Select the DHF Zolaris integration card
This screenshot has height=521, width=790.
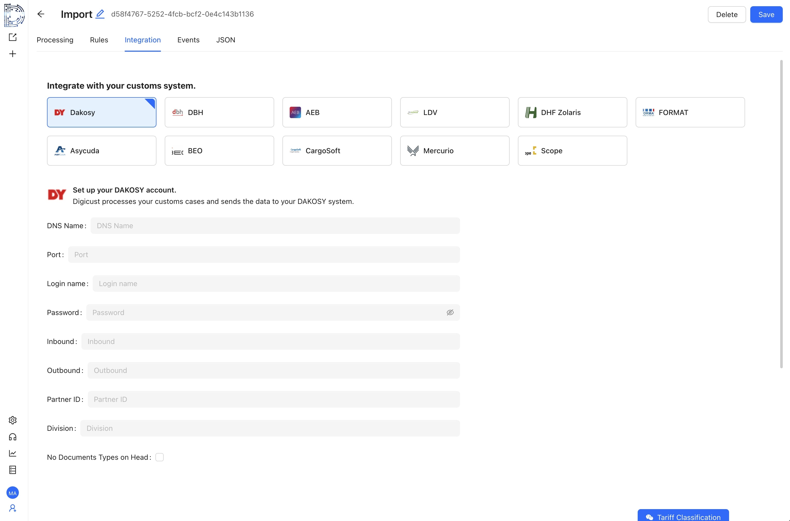(x=572, y=112)
